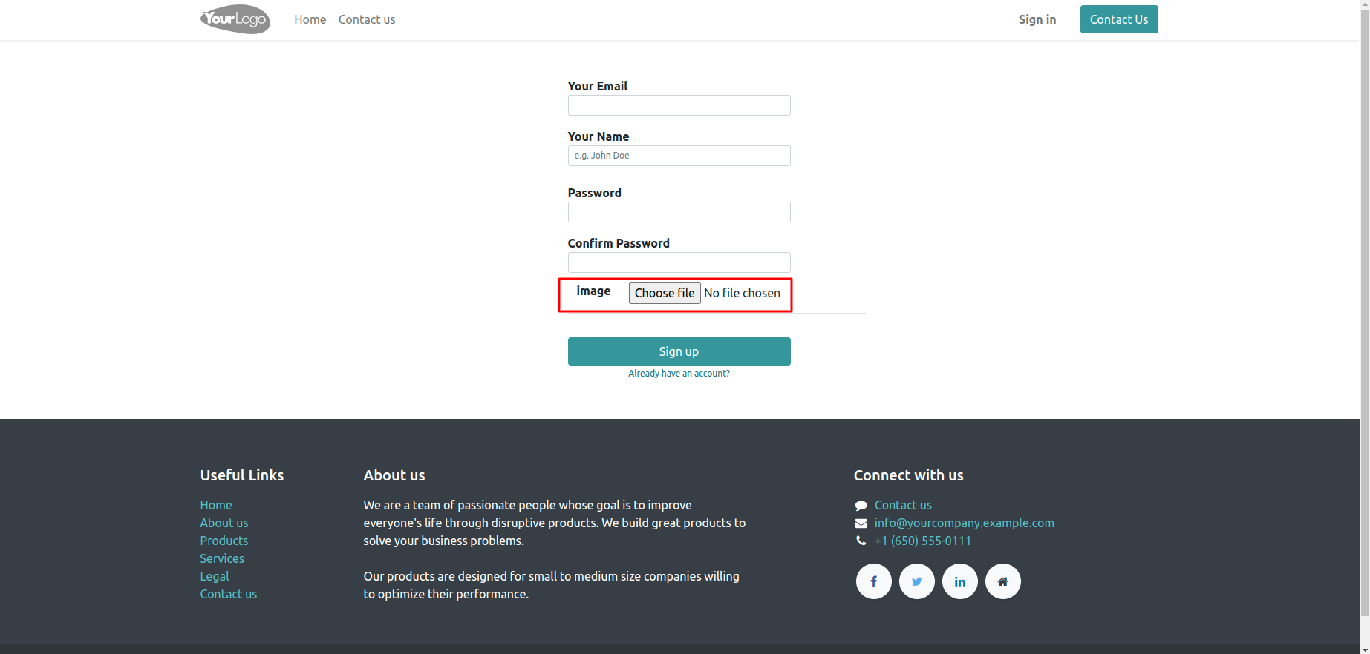Click the Confirm Password field
The height and width of the screenshot is (654, 1370).
[x=679, y=262]
